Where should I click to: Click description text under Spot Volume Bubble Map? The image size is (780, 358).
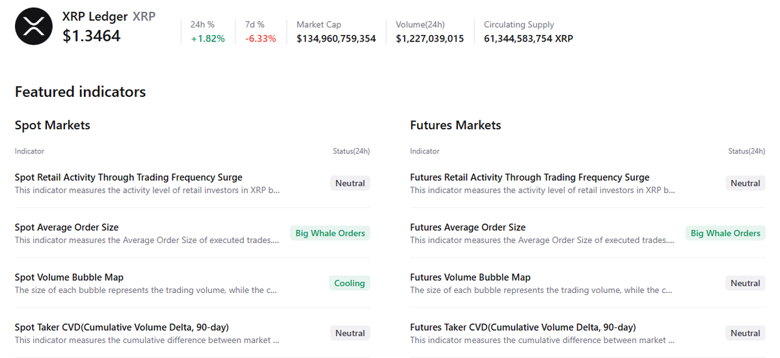[146, 290]
